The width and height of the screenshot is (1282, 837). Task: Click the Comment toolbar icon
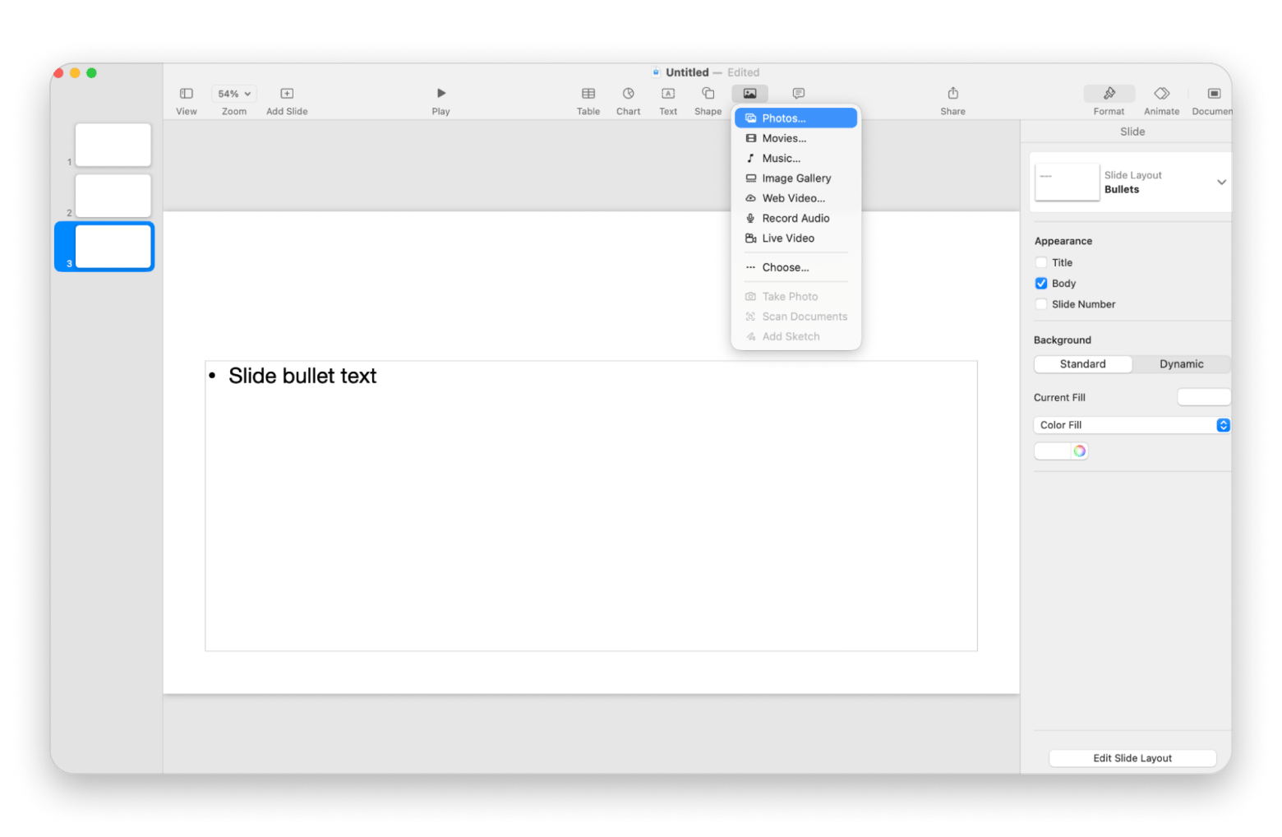[799, 94]
